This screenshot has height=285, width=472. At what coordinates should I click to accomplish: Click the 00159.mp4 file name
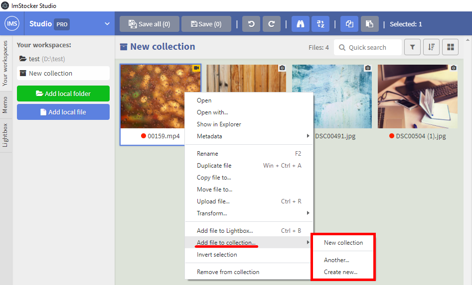[x=163, y=136]
